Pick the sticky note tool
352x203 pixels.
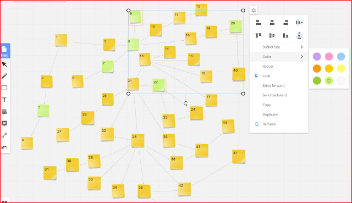(4, 112)
